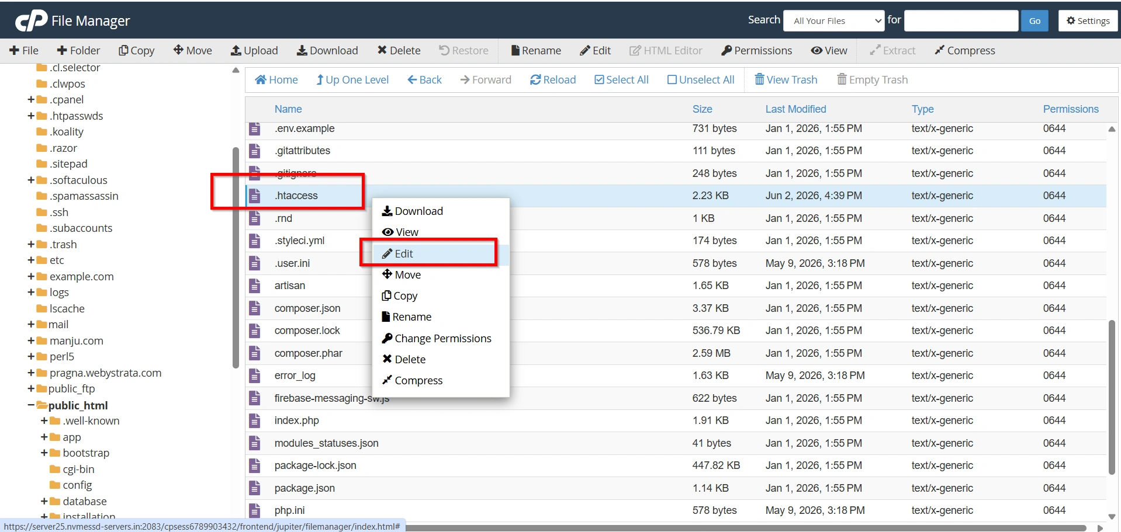Create a new file with +File
1121x532 pixels.
(24, 51)
